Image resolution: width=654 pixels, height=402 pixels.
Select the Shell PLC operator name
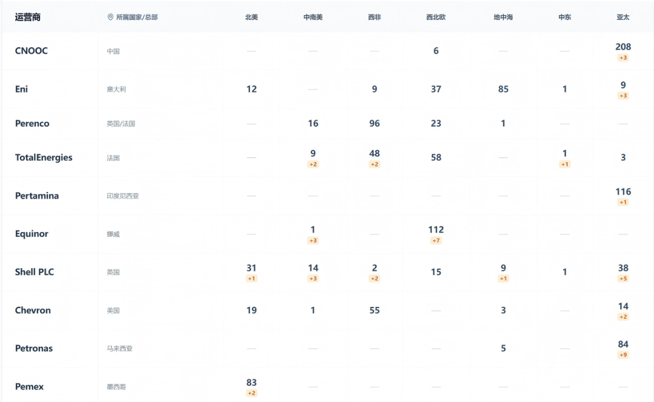[x=35, y=272]
